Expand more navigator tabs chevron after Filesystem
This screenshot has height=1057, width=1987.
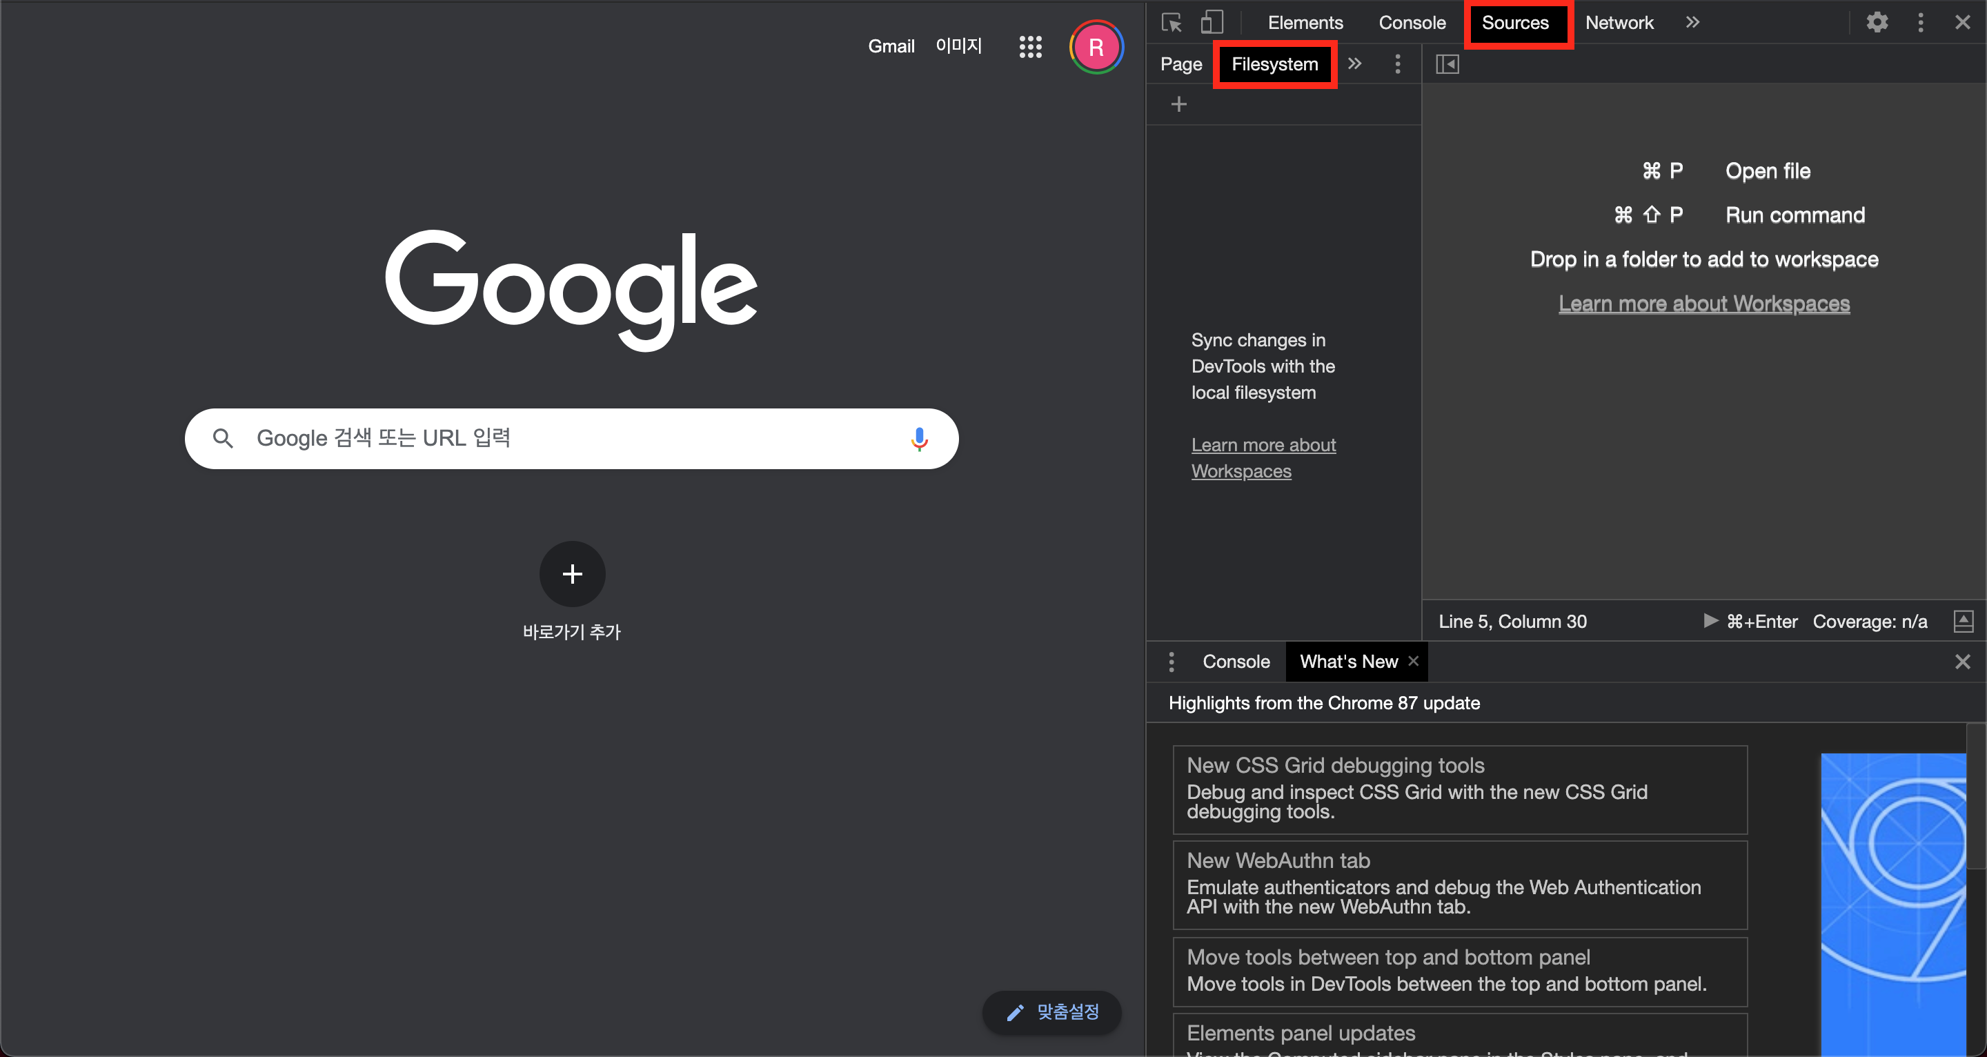(1354, 64)
